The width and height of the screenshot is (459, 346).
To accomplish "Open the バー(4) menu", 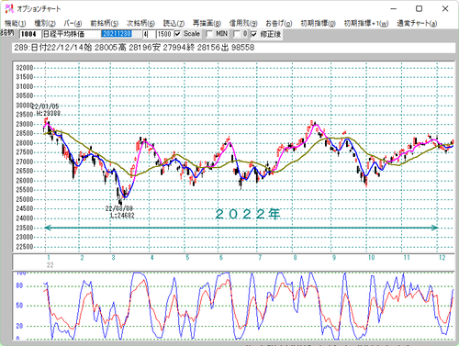I will [x=73, y=23].
